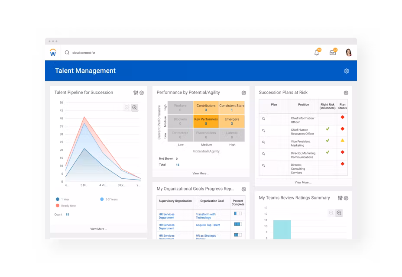Viewport: 402px width, 277px height.
Task: Expand View More under Succession Plans table
Action: pos(303,182)
